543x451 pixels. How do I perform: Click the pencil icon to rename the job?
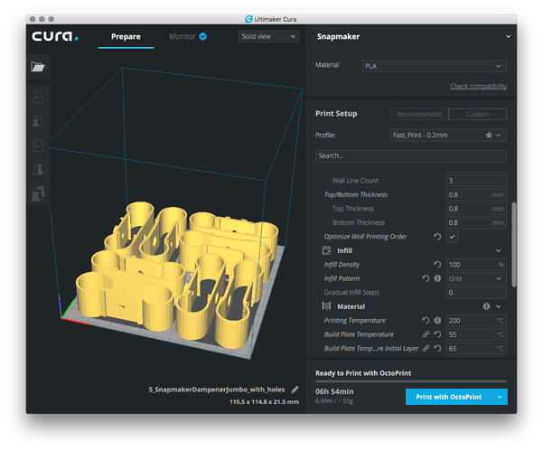click(295, 390)
